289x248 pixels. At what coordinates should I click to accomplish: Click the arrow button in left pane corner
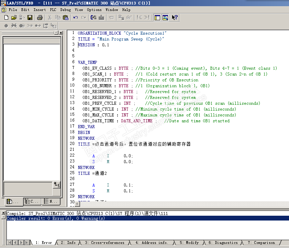(x=56, y=185)
